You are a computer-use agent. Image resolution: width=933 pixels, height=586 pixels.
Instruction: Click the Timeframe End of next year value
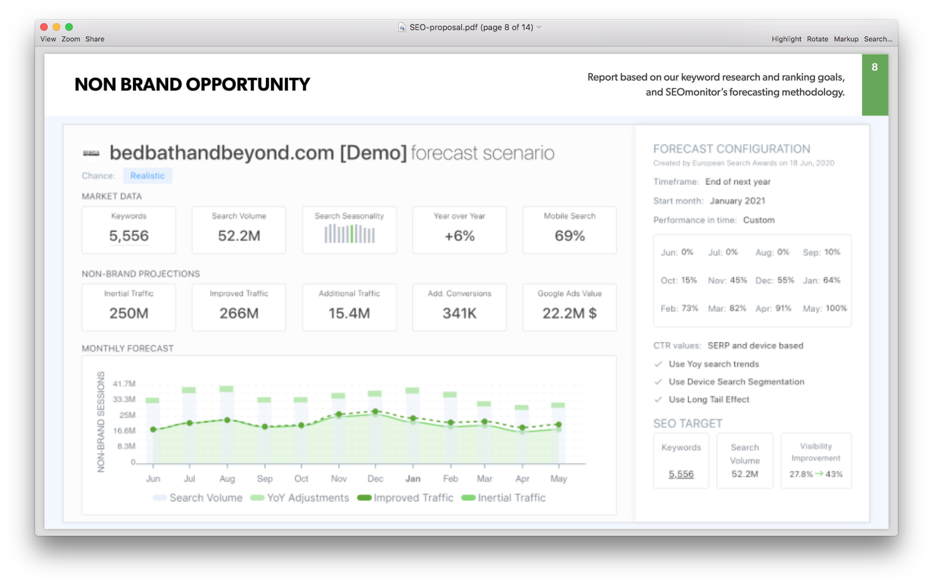[738, 181]
